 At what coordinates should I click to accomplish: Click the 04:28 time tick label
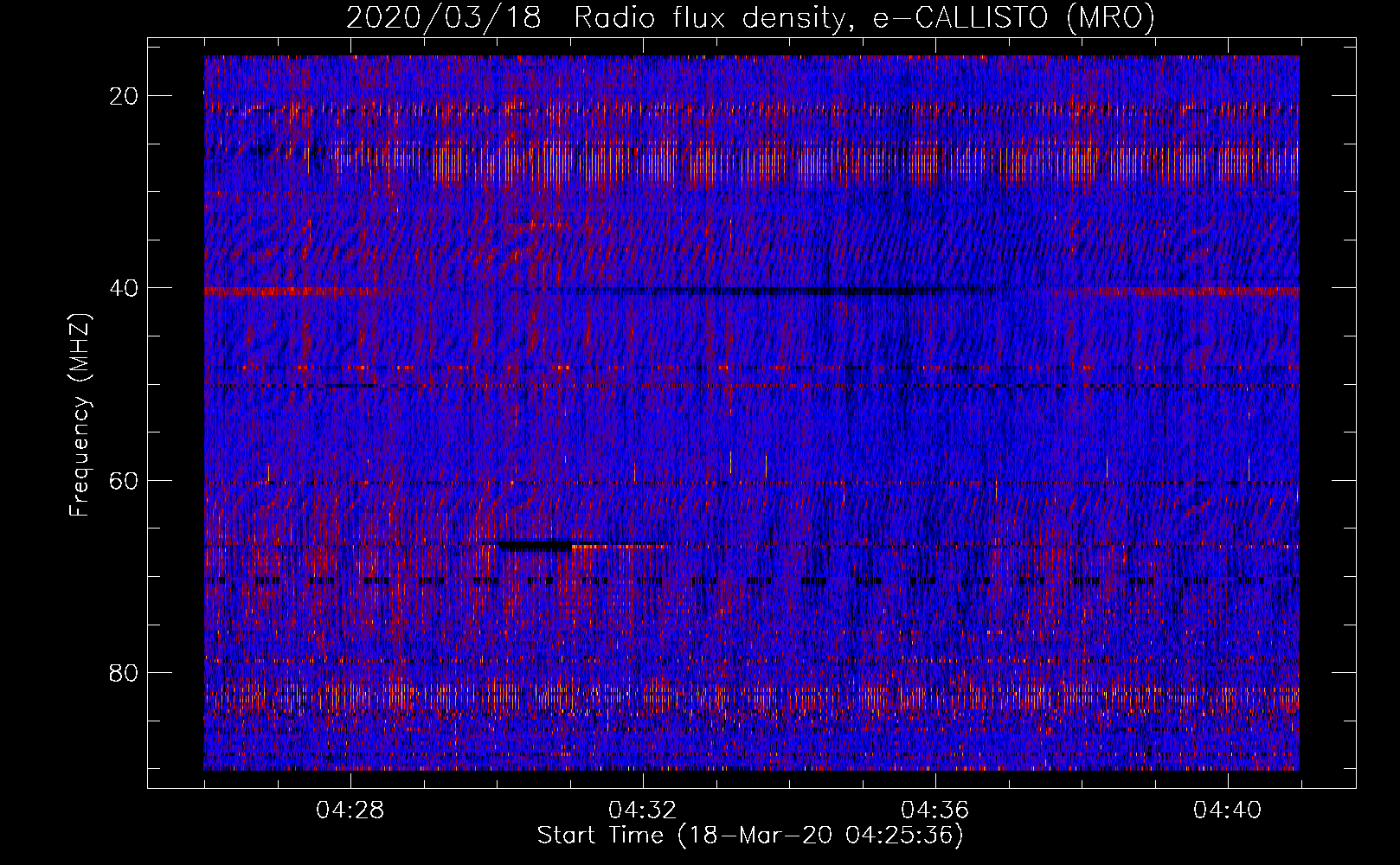point(350,811)
